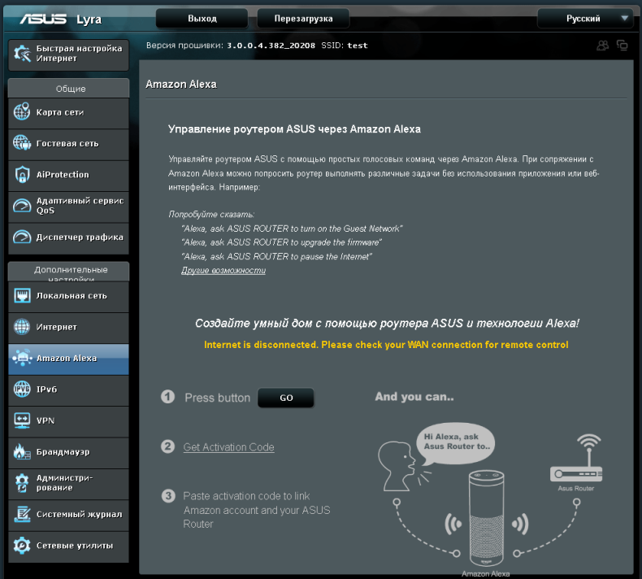Screen dimensions: 642x579
Task: Click the Адаптивный сервис QoS gauge icon
Action: (22, 205)
